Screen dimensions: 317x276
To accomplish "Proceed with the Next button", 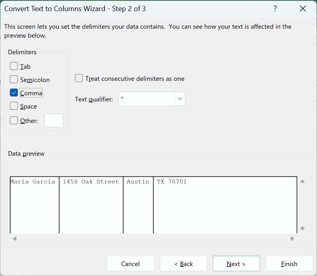I will (236, 264).
